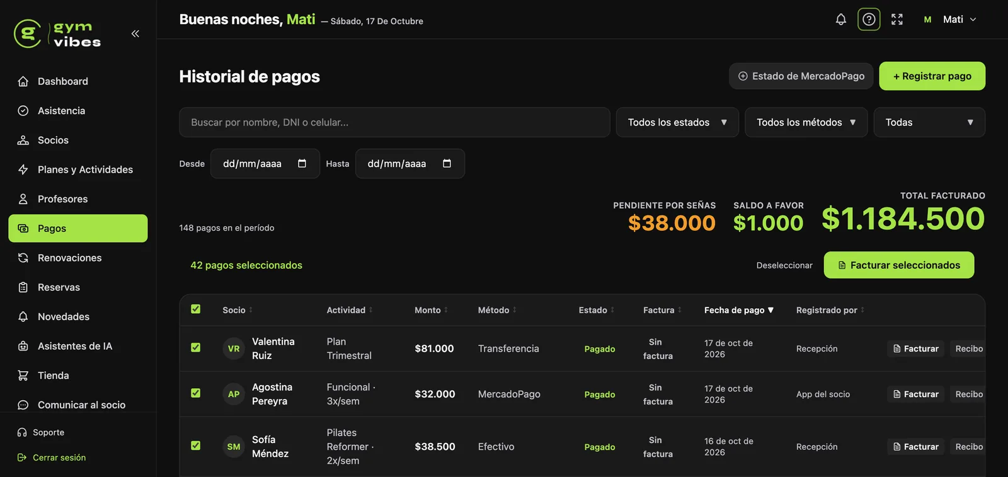
Task: Click the gym vibes logo
Action: (57, 33)
